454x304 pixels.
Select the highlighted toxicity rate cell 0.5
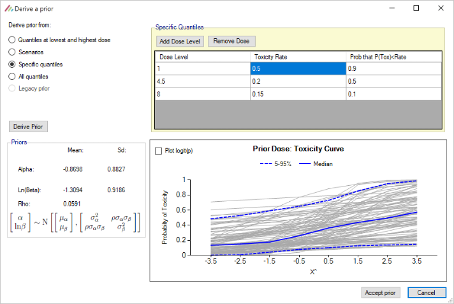298,69
